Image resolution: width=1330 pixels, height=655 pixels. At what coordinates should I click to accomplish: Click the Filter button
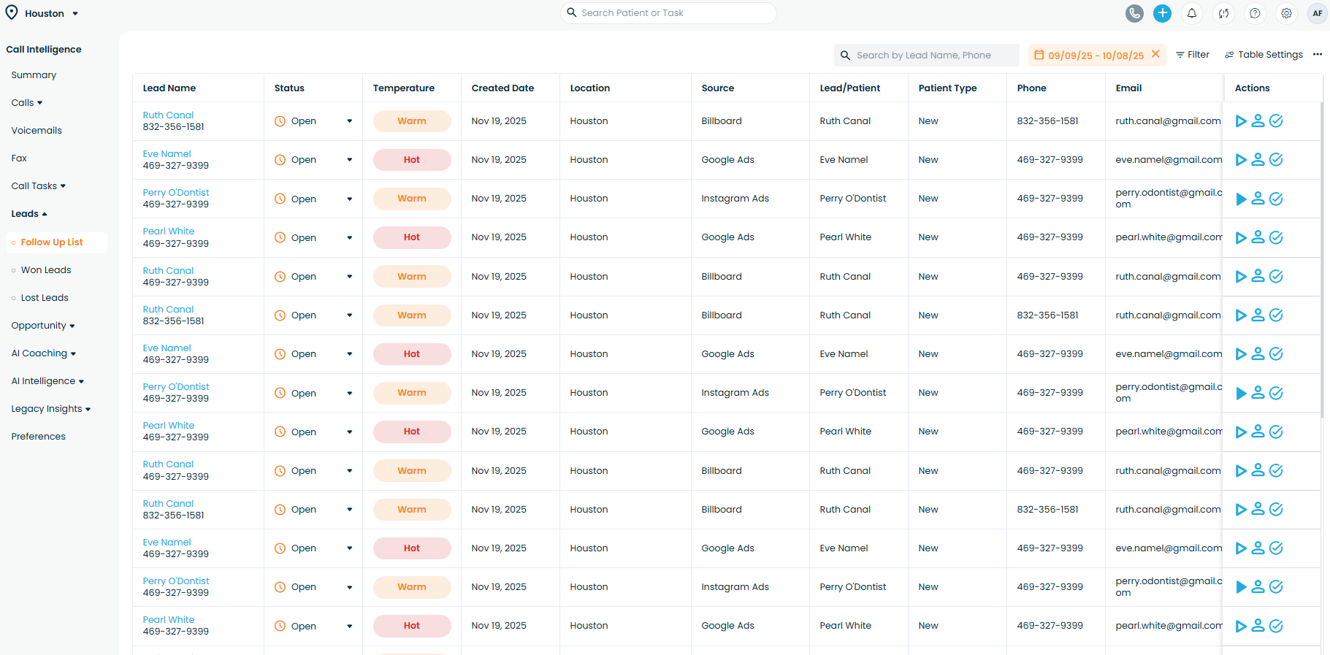(1192, 55)
